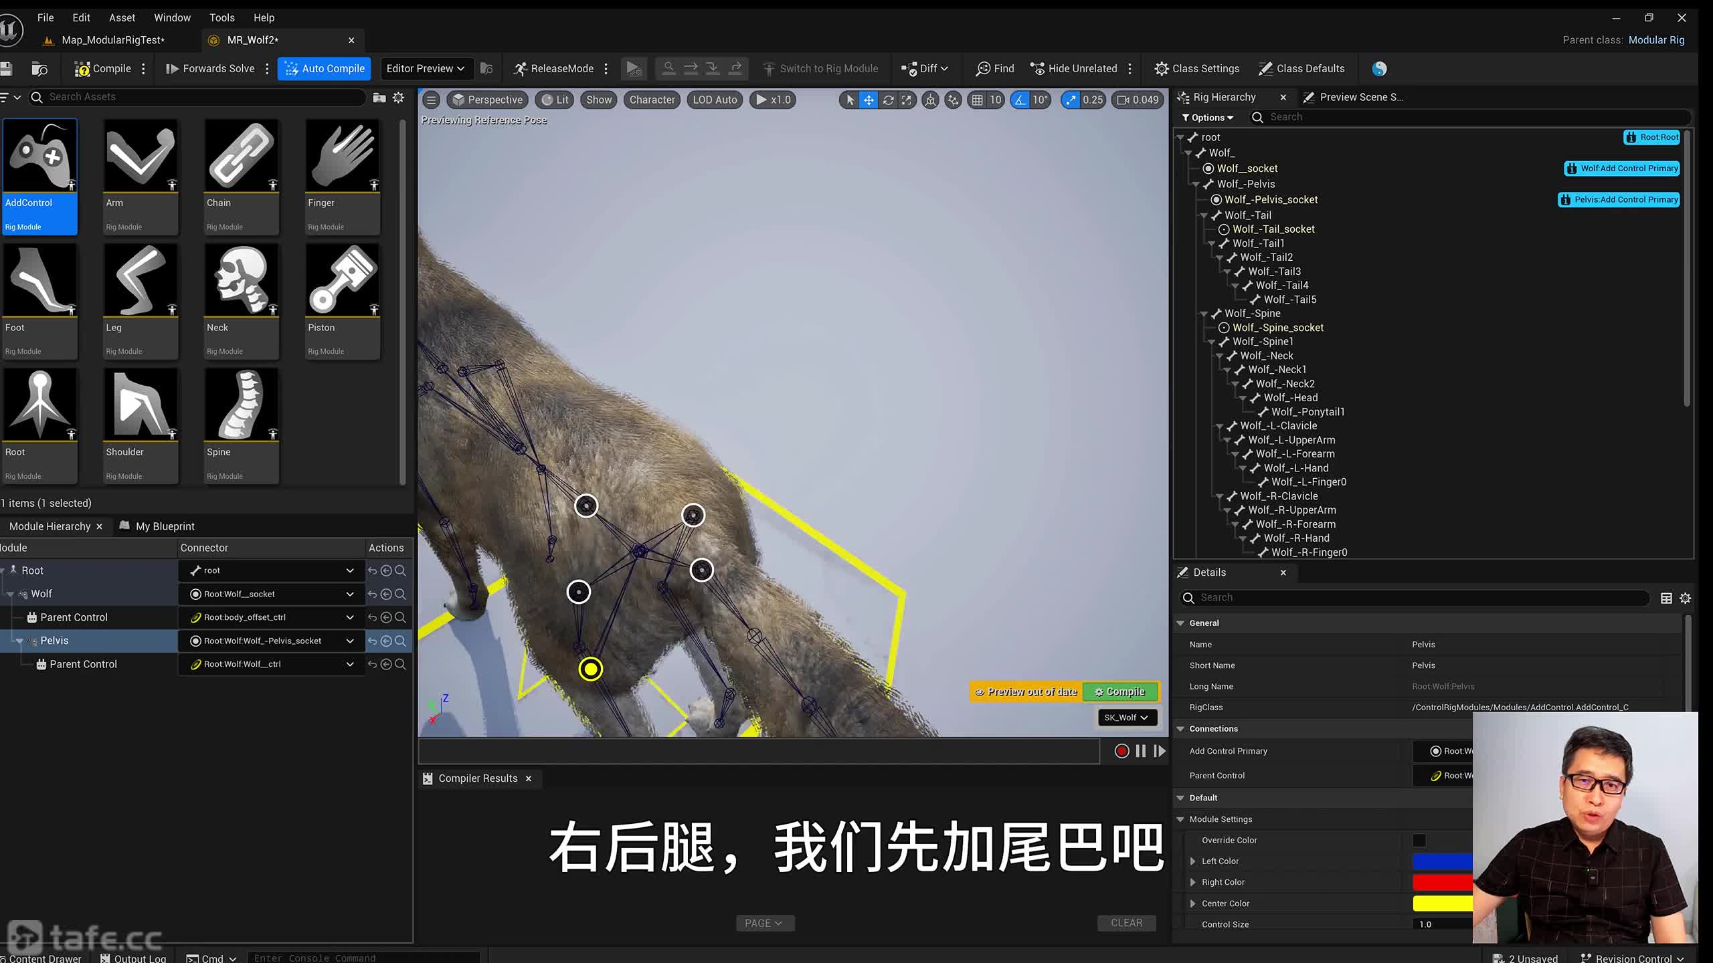Image resolution: width=1713 pixels, height=963 pixels.
Task: Toggle grid snapping in the viewport
Action: point(978,100)
